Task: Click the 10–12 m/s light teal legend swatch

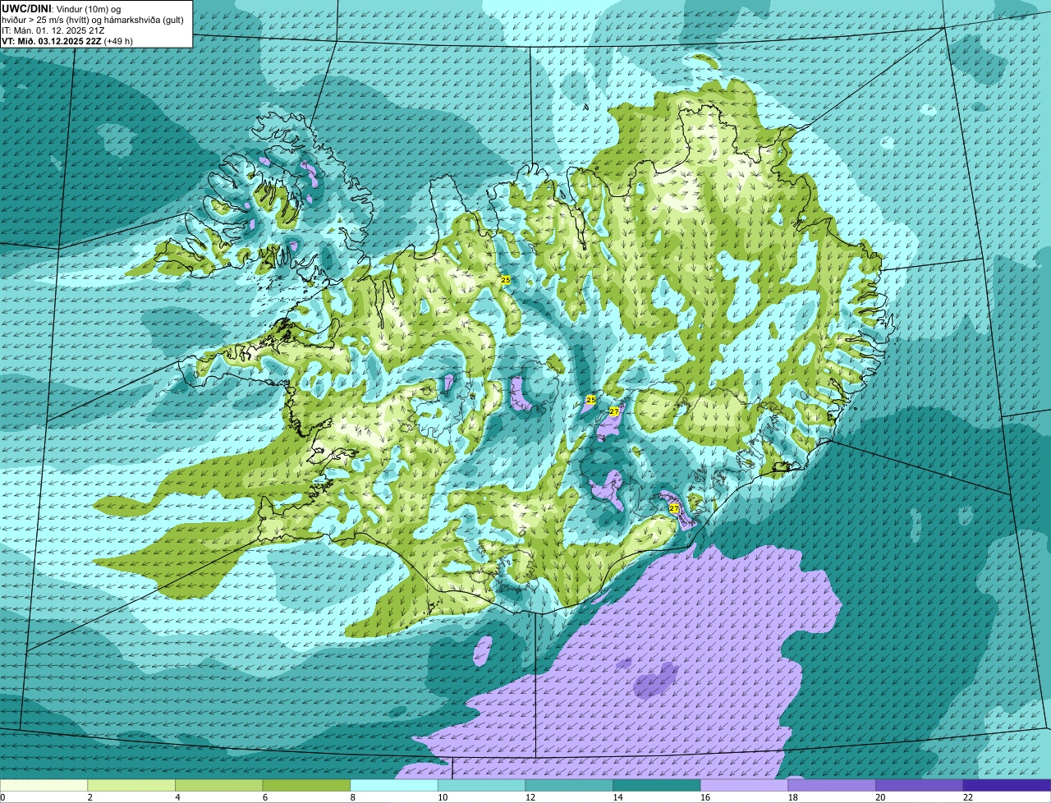Action: click(x=481, y=785)
